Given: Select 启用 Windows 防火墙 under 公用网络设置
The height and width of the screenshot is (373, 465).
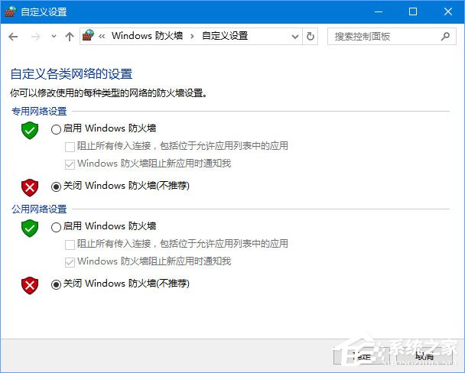Looking at the screenshot, I should pyautogui.click(x=56, y=227).
